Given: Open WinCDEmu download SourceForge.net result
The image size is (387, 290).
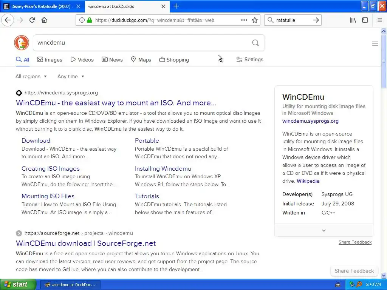Looking at the screenshot, I should point(86,244).
